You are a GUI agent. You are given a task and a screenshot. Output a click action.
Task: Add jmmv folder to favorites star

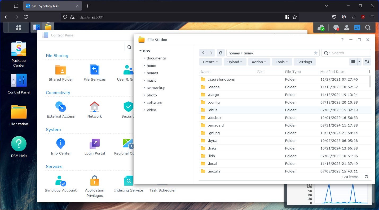[315, 53]
